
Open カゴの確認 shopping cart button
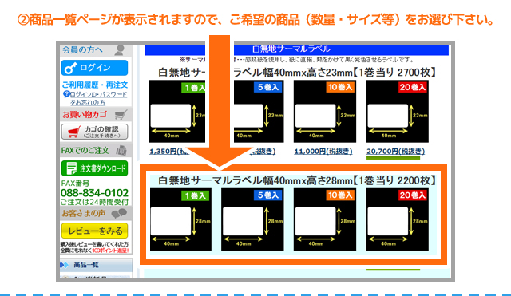point(94,132)
